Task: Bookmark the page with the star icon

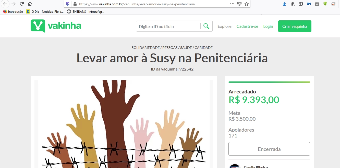Action: pyautogui.click(x=246, y=4)
